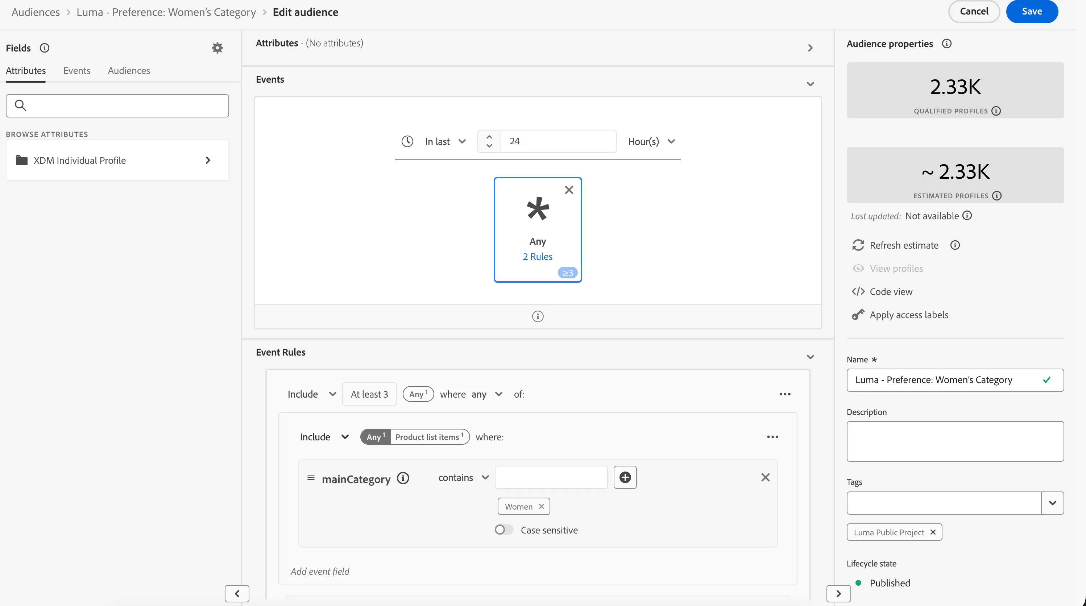The width and height of the screenshot is (1086, 606).
Task: Click the XDM Individual Profile folder icon
Action: coord(21,161)
